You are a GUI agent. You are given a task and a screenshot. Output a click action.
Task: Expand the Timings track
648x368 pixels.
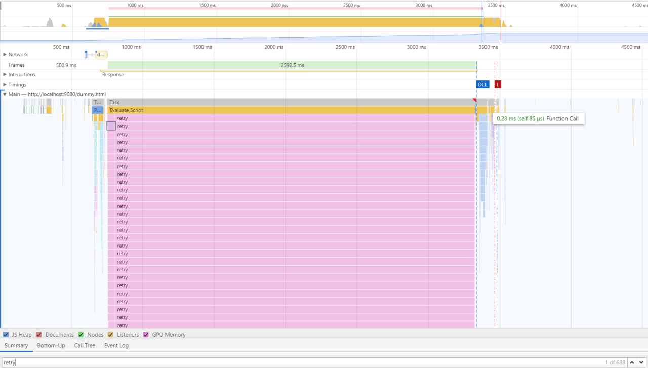coord(5,85)
